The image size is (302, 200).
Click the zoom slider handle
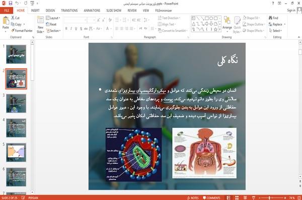click(x=269, y=198)
